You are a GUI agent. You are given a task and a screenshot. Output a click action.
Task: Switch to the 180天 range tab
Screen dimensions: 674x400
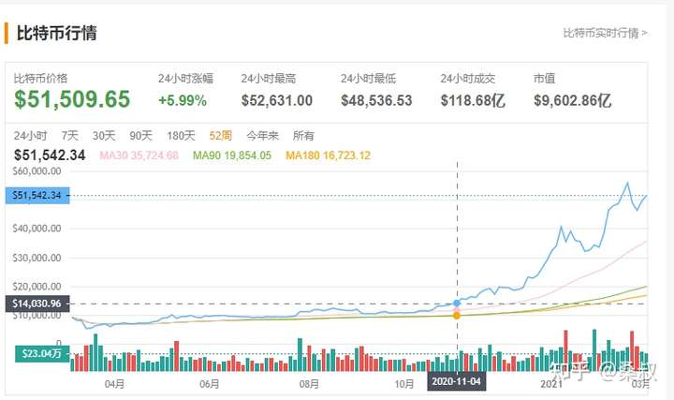pos(181,136)
